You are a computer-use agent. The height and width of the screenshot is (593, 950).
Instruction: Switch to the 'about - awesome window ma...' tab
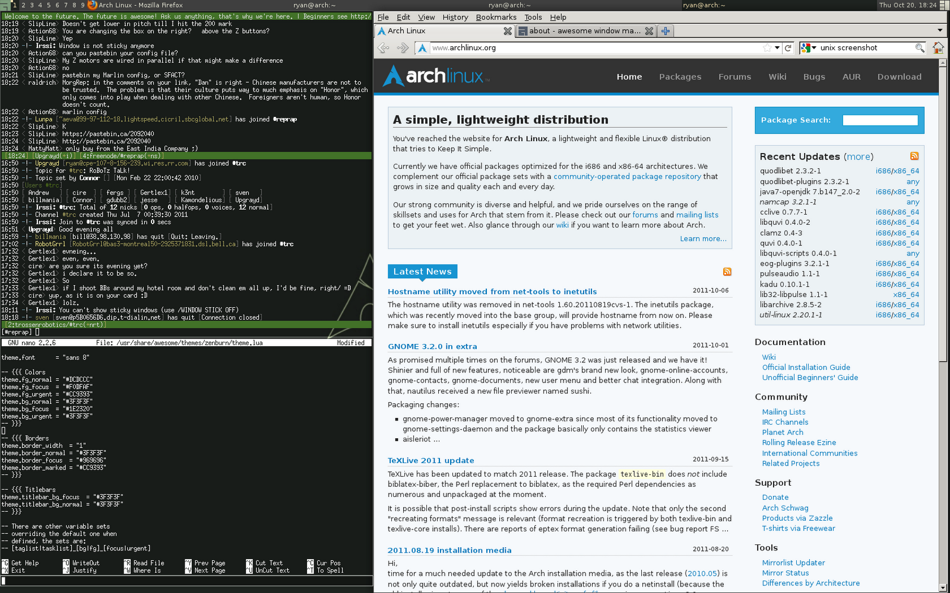585,31
